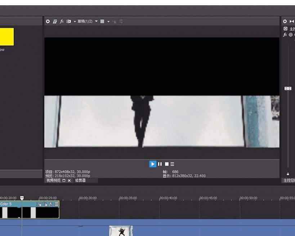The height and width of the screenshot is (236, 295).
Task: Switch to 主控总线 tab
Action: click(x=289, y=180)
